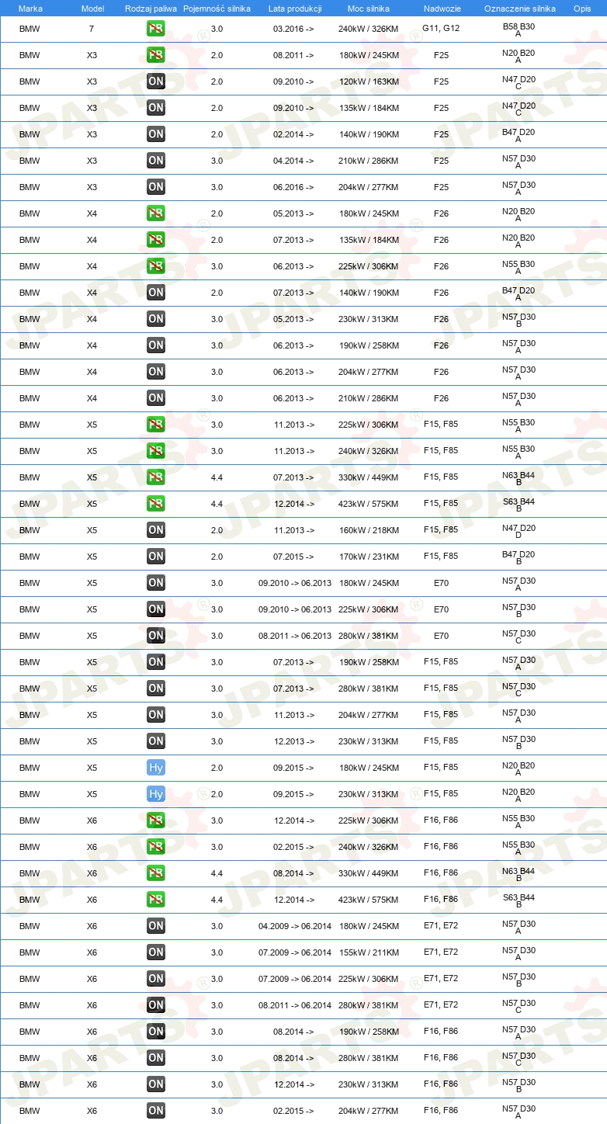Select the N47 D20 D engine code
Screen dimensions: 607x1124
click(x=519, y=532)
